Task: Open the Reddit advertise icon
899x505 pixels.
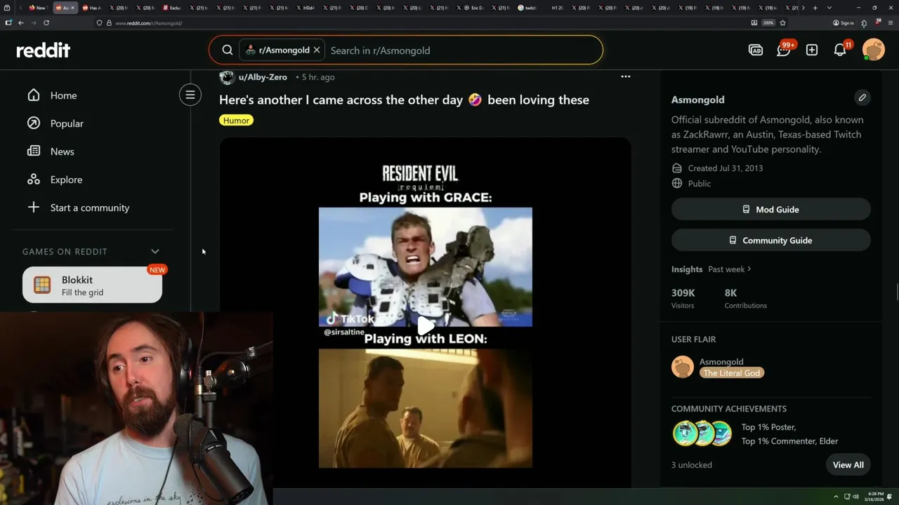Action: point(756,50)
